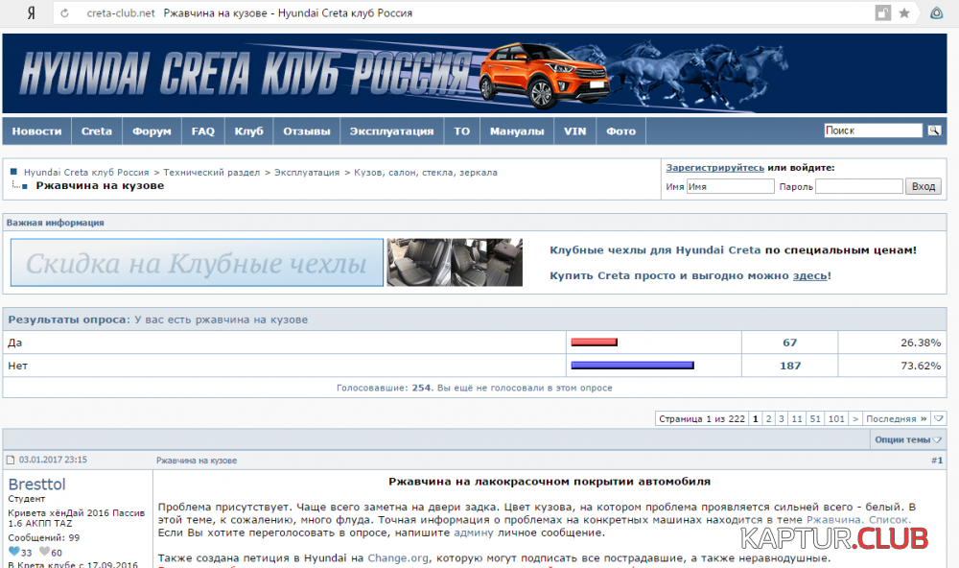Focus the Имя username input field
This screenshot has width=959, height=568.
[730, 187]
